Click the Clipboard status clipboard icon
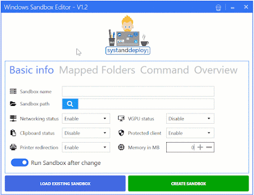The height and width of the screenshot is (195, 254). point(13,133)
